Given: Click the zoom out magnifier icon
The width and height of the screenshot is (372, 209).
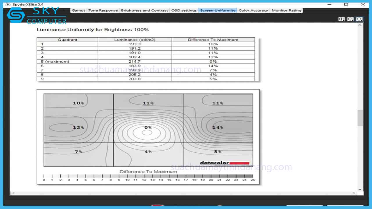Looking at the screenshot, I should [x=350, y=19].
